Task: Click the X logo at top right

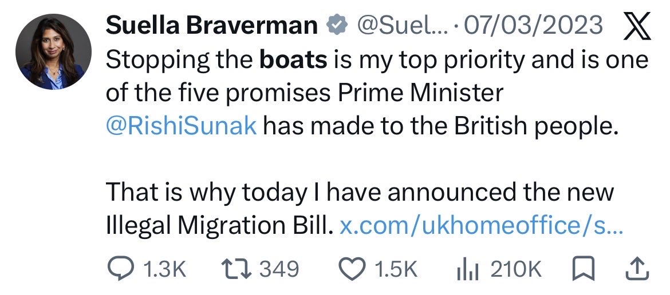Action: pos(637,26)
